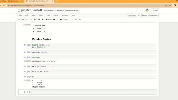178x100 pixels.
Task: Click the Logout button
Action: coord(155,10)
